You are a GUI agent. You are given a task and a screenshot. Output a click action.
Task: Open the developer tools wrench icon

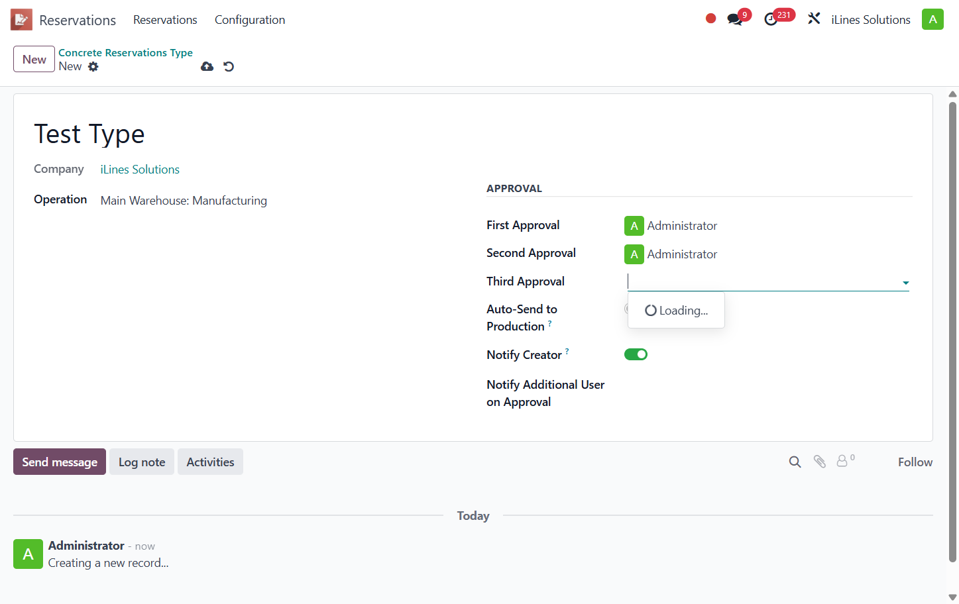pyautogui.click(x=814, y=19)
